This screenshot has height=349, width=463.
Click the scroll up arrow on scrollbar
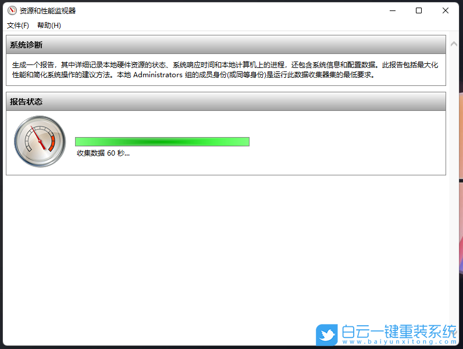[x=454, y=44]
